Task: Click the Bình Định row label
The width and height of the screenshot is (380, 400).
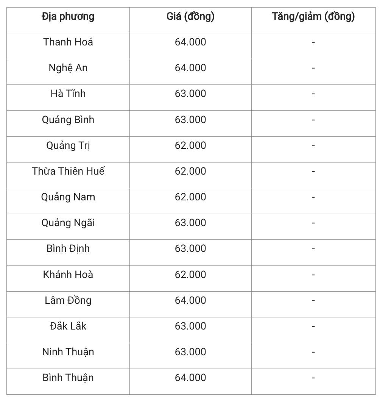Action: pos(68,248)
